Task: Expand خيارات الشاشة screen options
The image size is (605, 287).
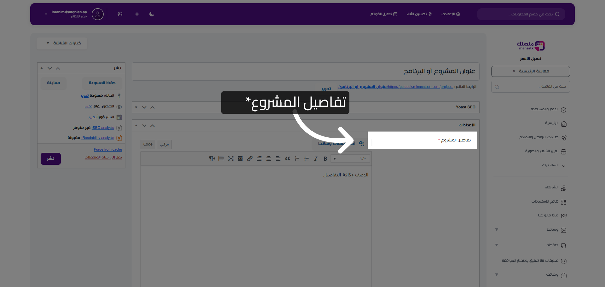Action: coord(62,43)
